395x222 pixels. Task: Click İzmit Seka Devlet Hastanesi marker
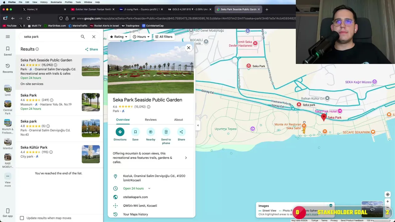pos(255,43)
